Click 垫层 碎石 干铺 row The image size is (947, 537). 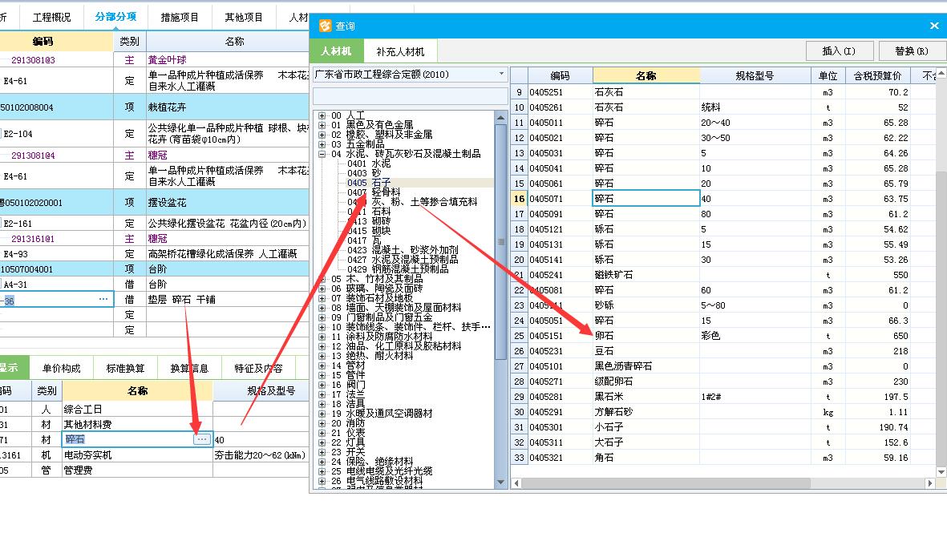coord(155,299)
